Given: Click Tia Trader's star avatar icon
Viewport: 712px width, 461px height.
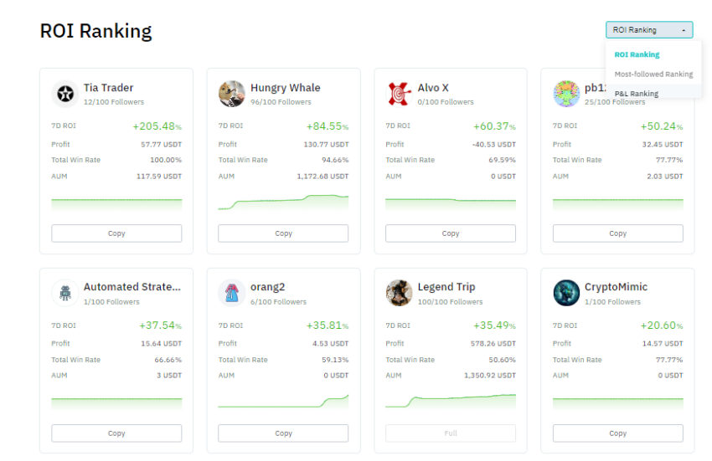Looking at the screenshot, I should click(x=65, y=94).
